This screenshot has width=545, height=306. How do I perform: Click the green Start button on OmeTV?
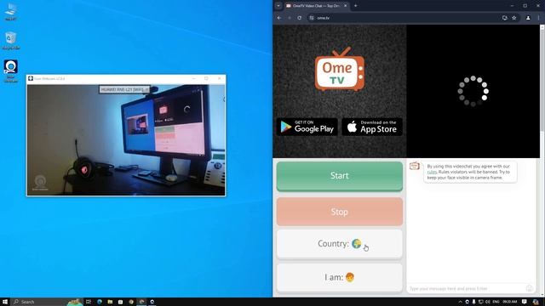tap(339, 176)
